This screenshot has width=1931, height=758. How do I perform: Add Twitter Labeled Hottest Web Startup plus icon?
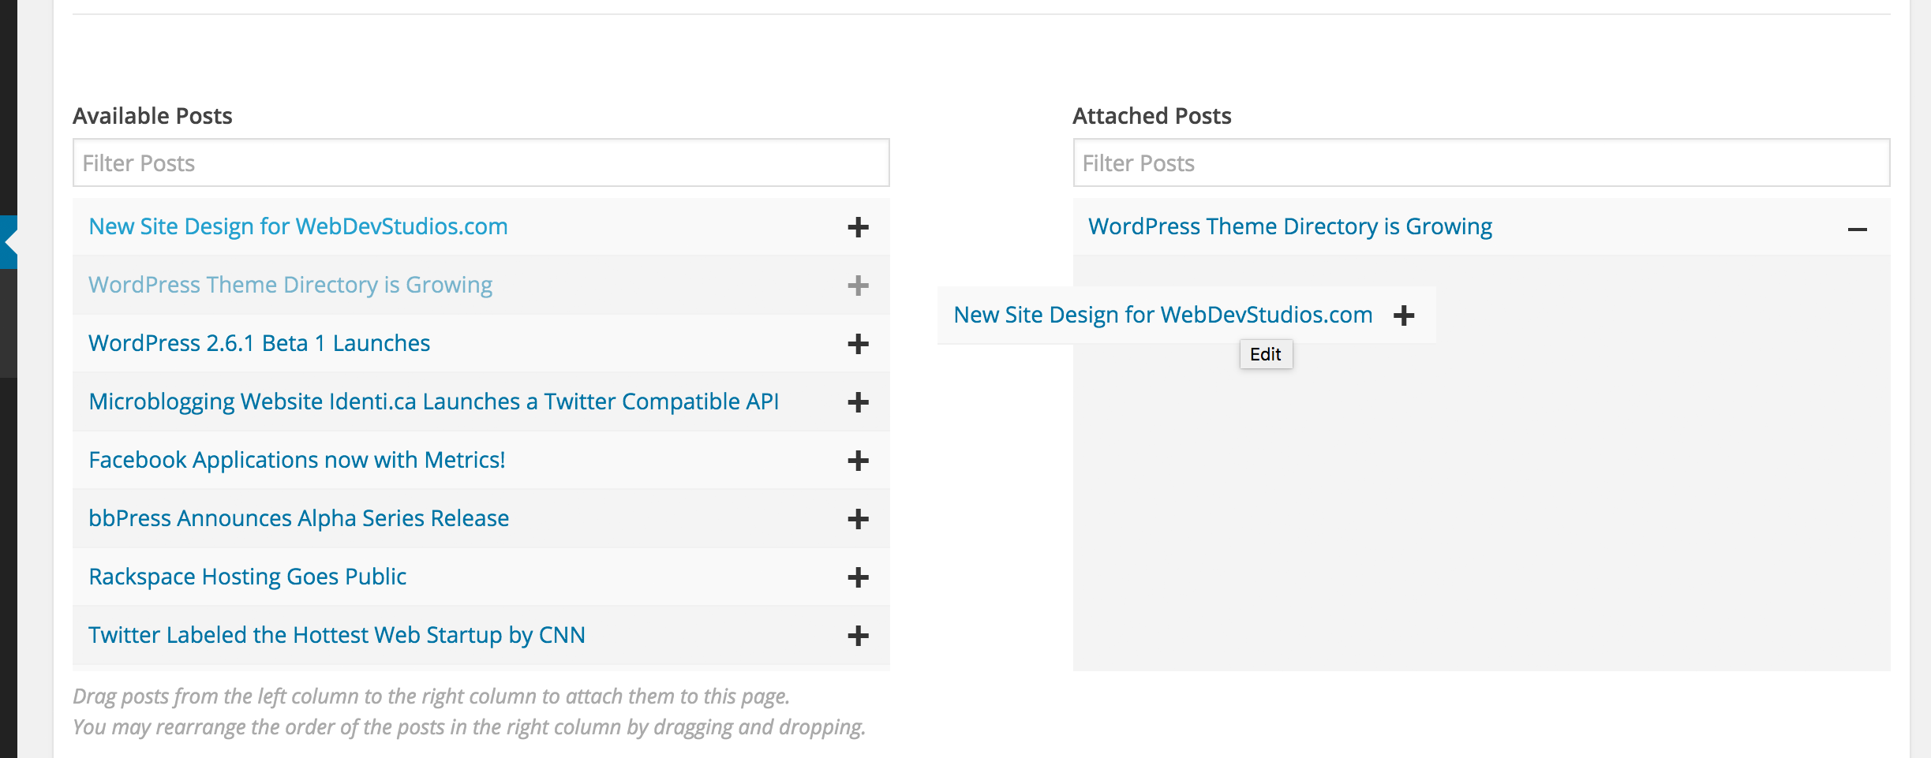858,636
